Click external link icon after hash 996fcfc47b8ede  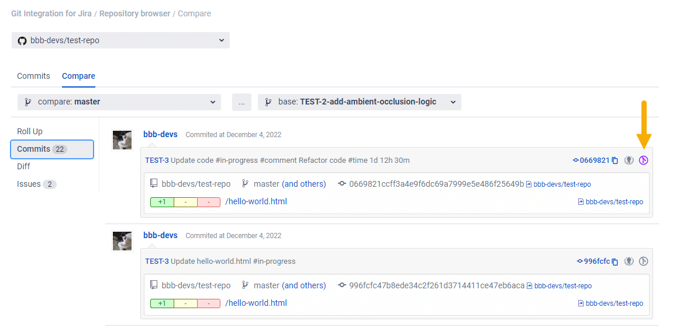click(530, 285)
